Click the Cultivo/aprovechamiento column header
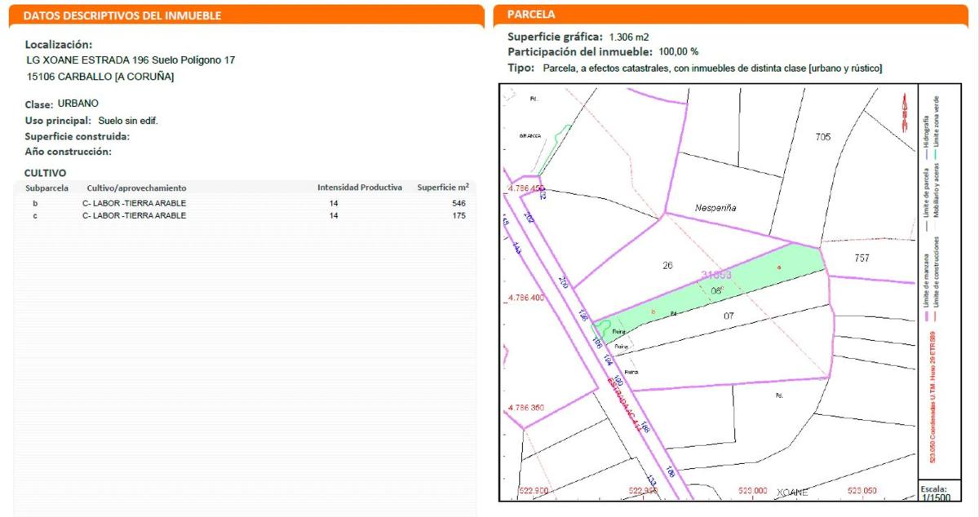This screenshot has height=517, width=979. click(x=136, y=188)
